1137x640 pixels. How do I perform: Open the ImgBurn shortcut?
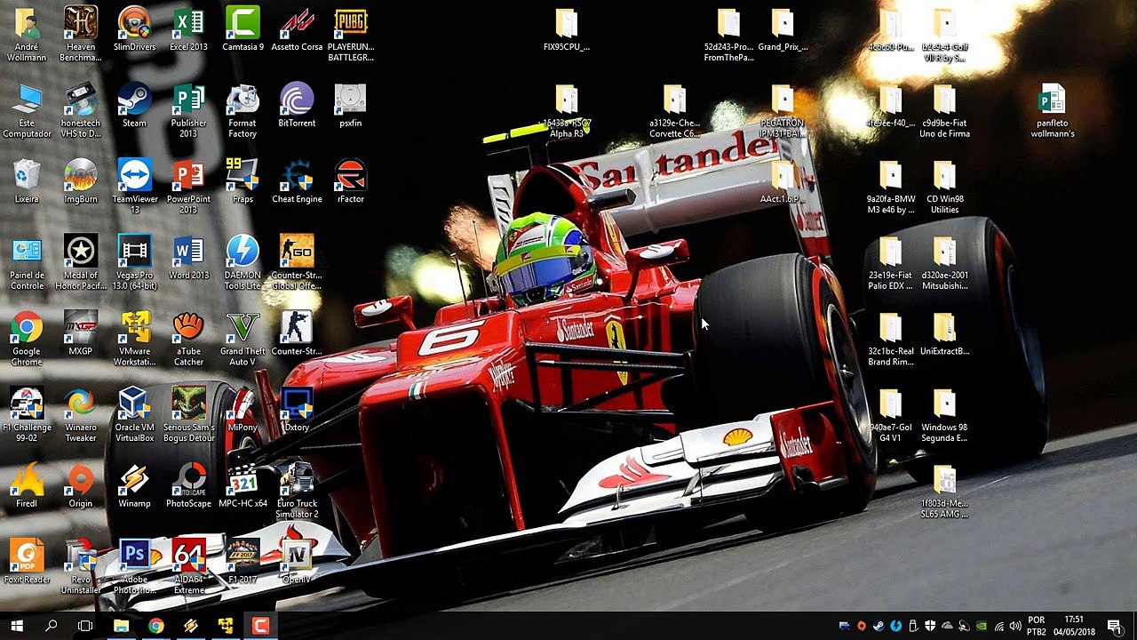click(81, 181)
